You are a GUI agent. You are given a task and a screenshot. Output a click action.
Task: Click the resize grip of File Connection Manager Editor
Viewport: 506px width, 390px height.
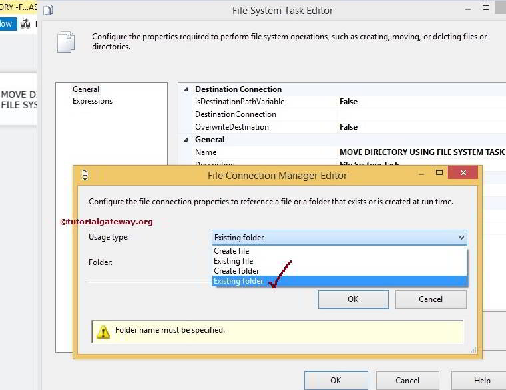click(474, 350)
